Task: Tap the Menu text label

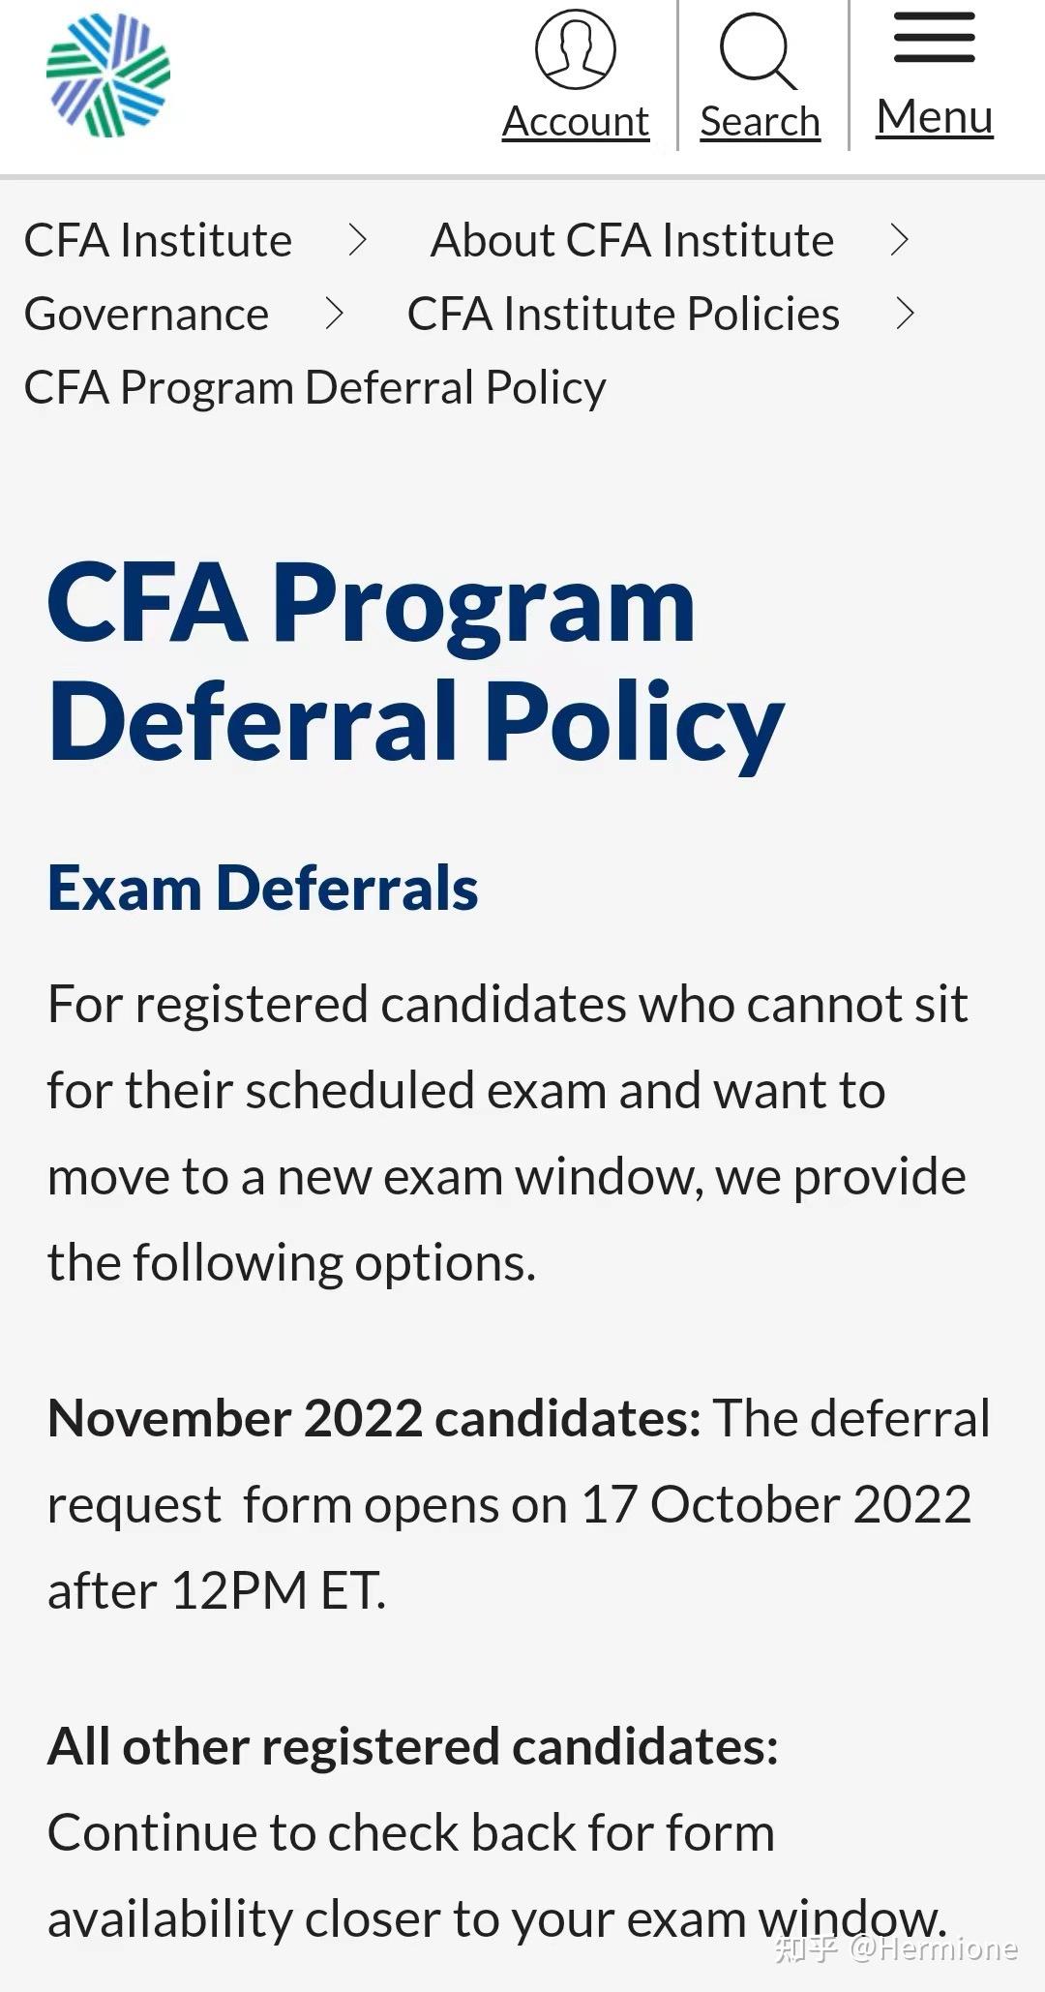Action: (x=934, y=117)
